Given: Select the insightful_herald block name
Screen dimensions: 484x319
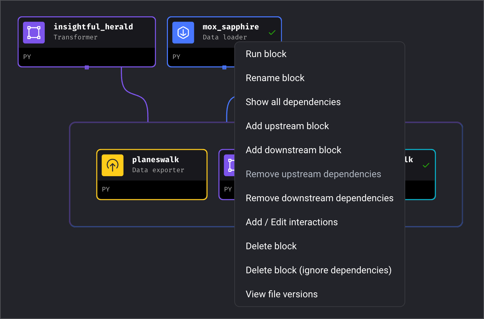Looking at the screenshot, I should [93, 27].
